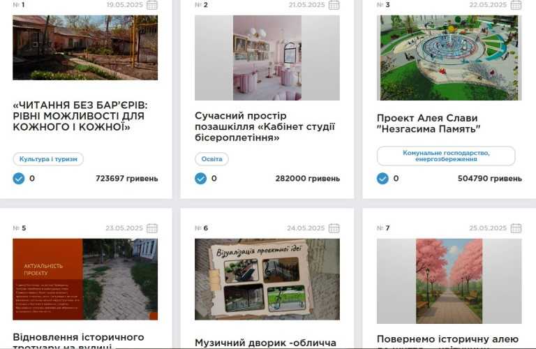Toggle vote checkmark for 282000 гривень project
Viewport: 536px width, 349px height.
tap(201, 179)
